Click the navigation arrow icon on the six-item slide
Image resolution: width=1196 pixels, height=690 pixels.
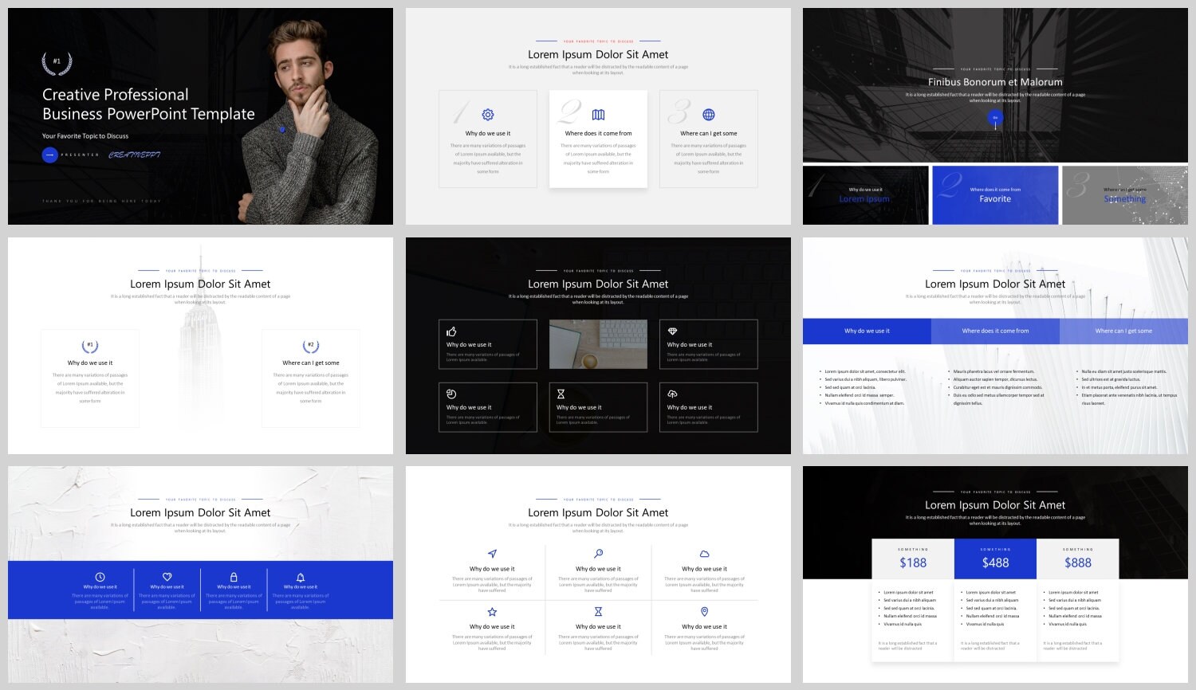click(x=492, y=554)
